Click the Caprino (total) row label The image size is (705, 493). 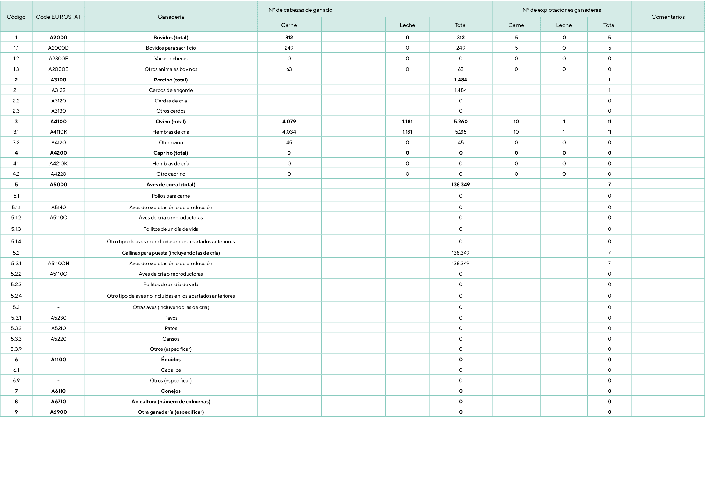(x=171, y=153)
